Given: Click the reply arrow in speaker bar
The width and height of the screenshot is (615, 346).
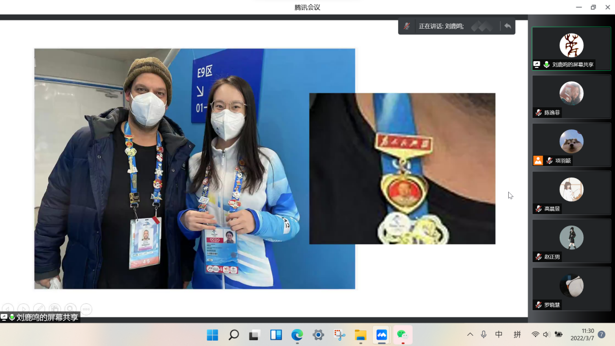Looking at the screenshot, I should (507, 26).
